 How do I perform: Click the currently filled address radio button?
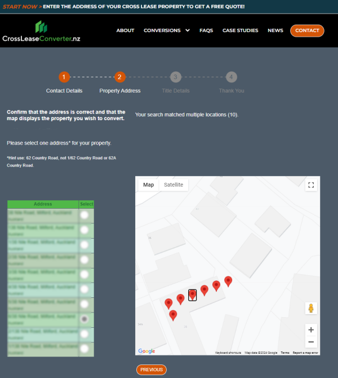pyautogui.click(x=84, y=319)
